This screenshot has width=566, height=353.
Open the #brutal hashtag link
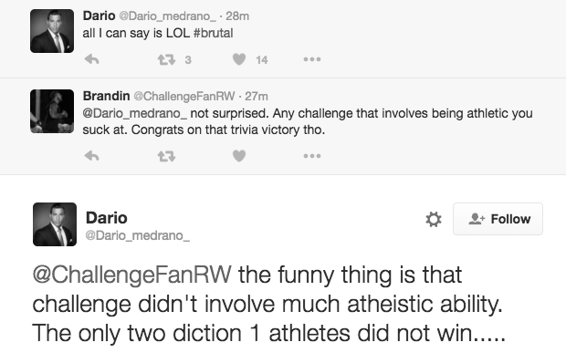point(213,33)
